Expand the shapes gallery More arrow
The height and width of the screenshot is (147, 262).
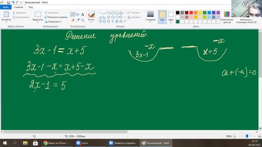click(125, 21)
